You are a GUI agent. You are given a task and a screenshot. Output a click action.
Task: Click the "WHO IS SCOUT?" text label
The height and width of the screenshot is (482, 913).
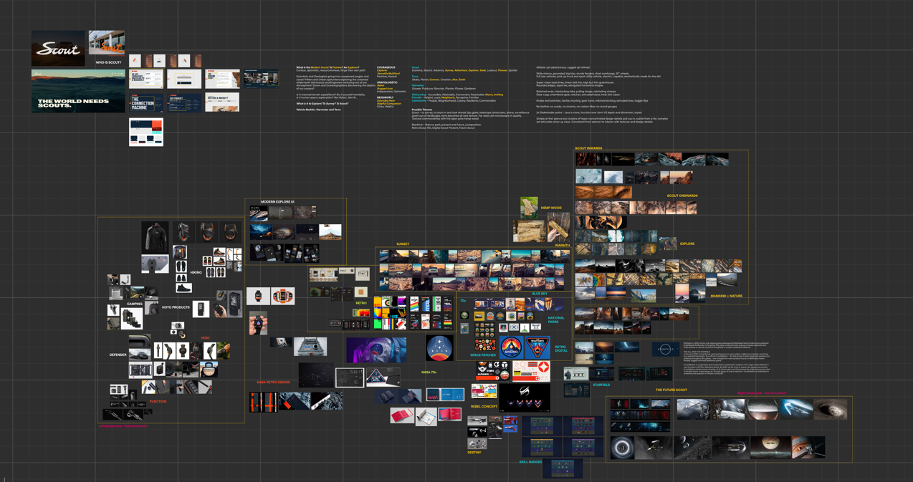click(x=109, y=63)
